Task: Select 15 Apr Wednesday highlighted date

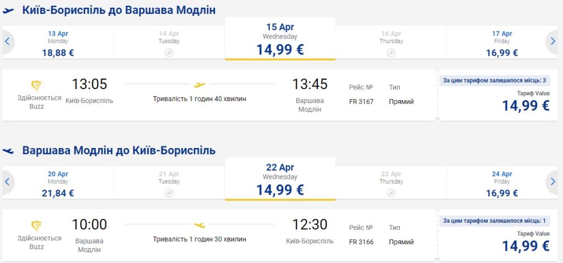Action: [280, 40]
